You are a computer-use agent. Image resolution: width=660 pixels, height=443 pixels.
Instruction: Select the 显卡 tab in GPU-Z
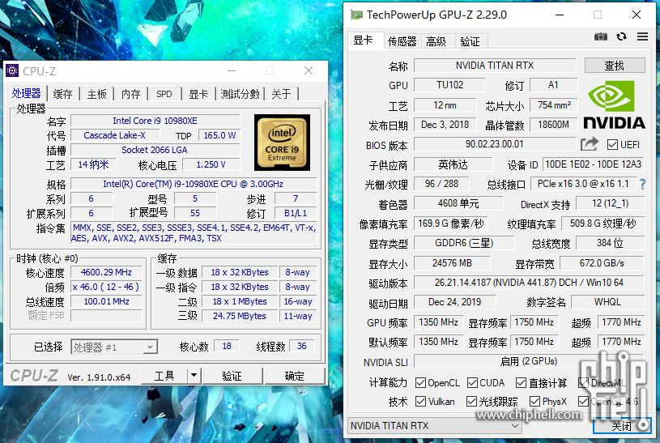click(364, 40)
